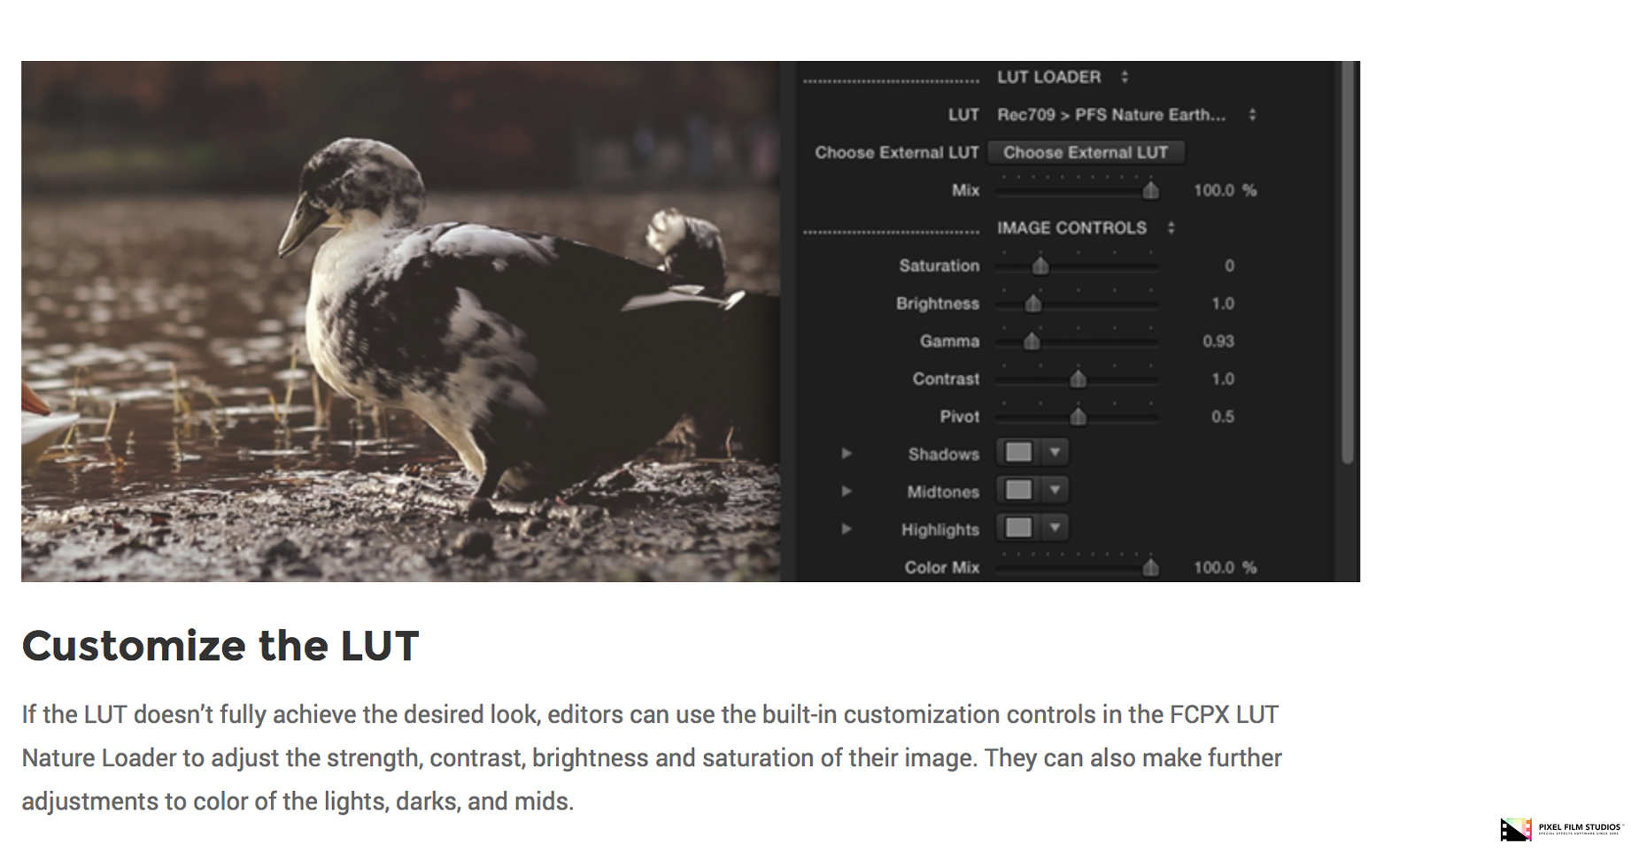1647x867 pixels.
Task: Click the Shadows color swatch
Action: click(x=1018, y=453)
